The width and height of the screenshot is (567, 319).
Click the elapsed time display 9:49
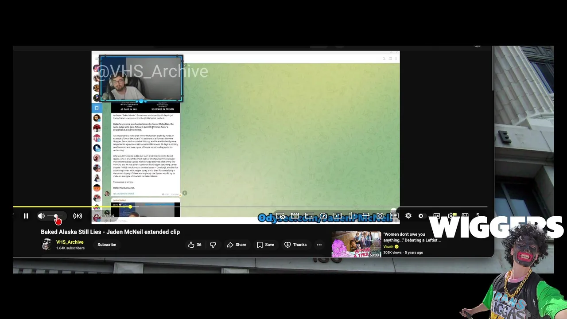click(x=96, y=216)
